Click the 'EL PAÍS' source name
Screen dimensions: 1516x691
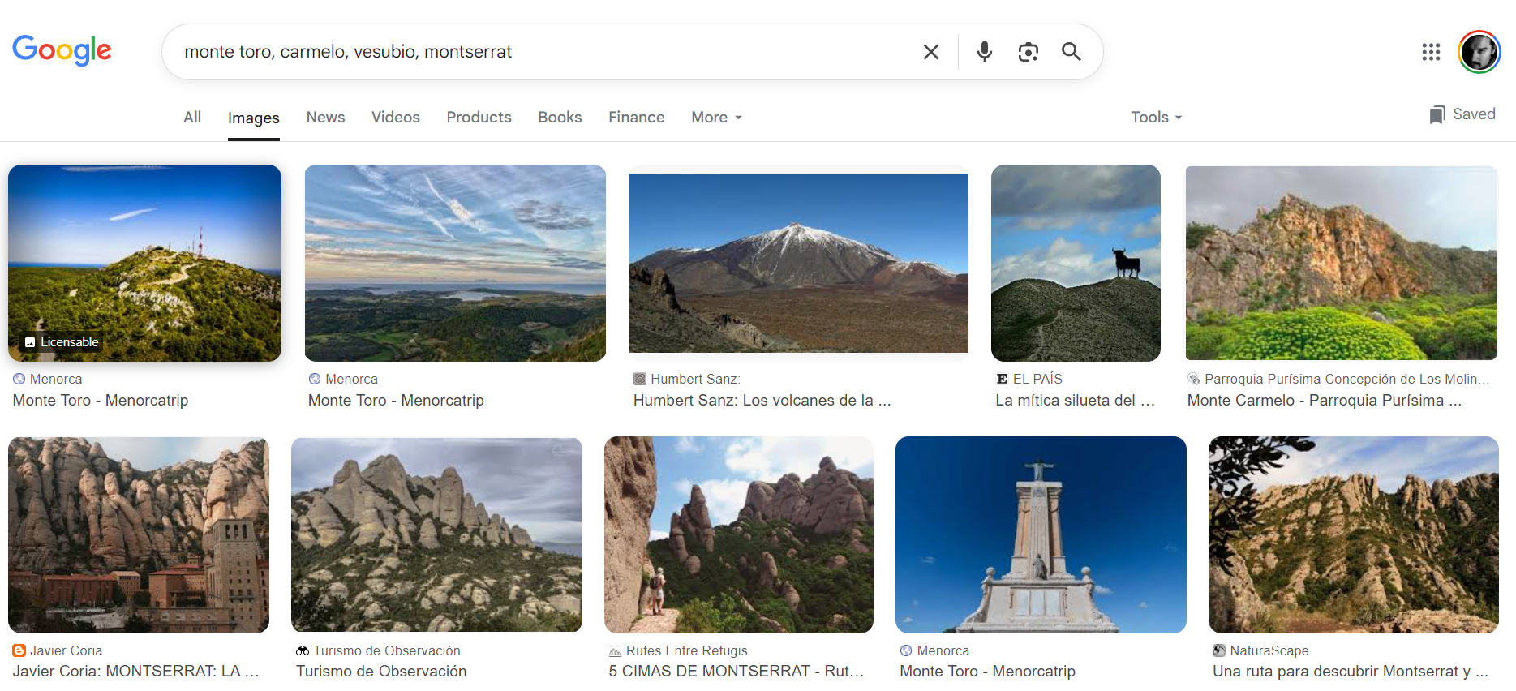click(1037, 379)
